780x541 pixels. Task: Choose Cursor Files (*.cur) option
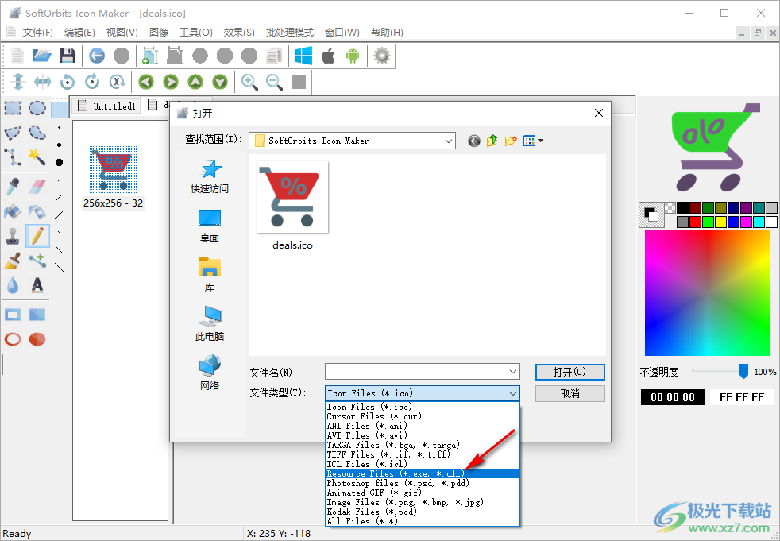tap(422, 416)
